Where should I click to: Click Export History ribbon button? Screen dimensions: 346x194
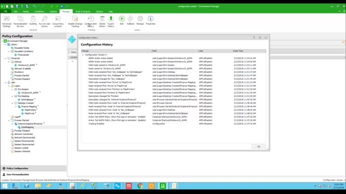tap(111, 22)
